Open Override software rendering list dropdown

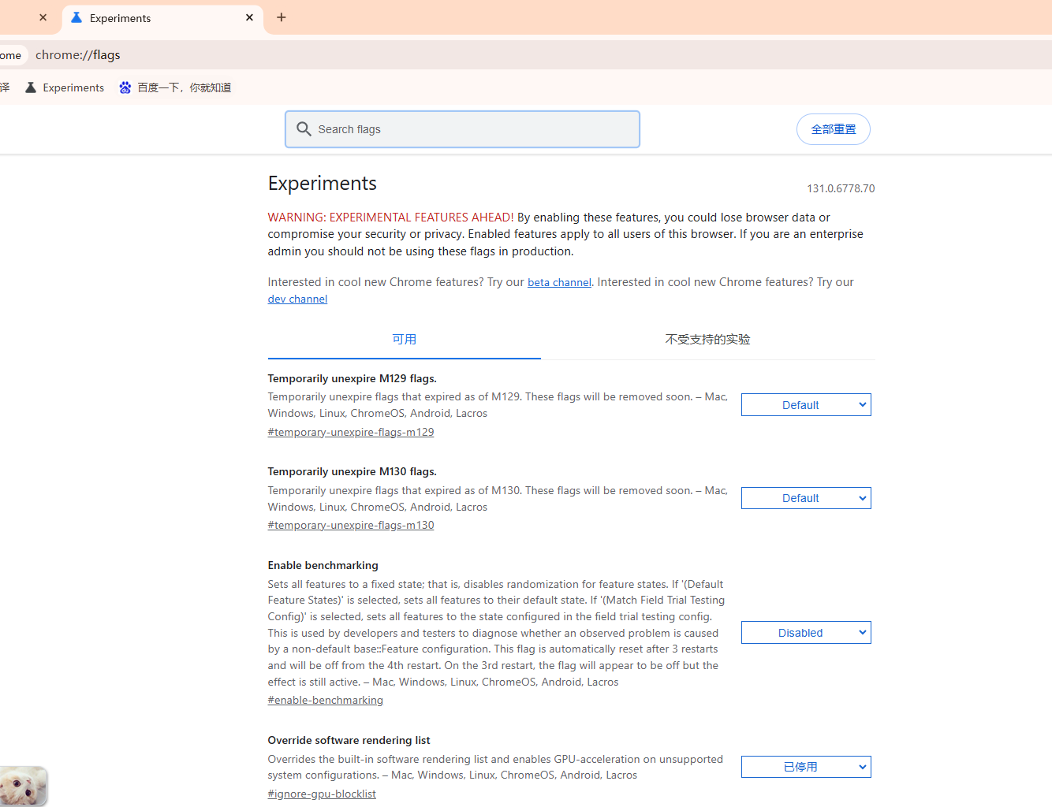click(806, 767)
